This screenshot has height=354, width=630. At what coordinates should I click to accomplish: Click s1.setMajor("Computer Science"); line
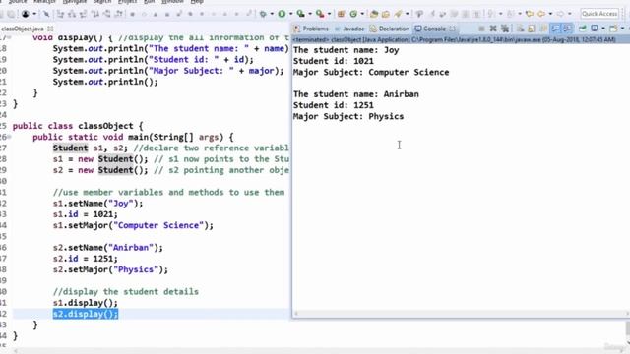tap(133, 225)
